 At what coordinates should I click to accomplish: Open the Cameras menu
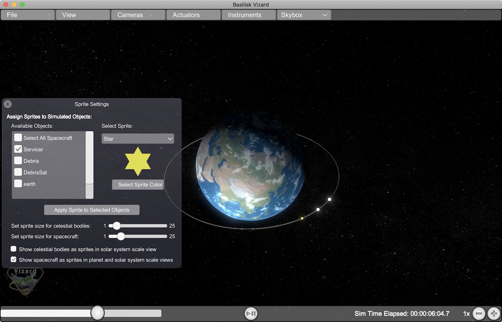138,15
